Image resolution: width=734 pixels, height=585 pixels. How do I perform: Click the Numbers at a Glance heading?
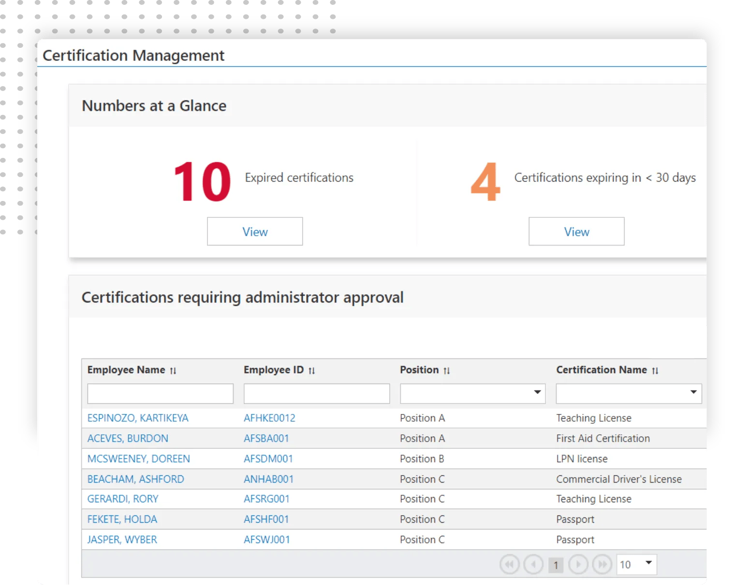pos(154,105)
